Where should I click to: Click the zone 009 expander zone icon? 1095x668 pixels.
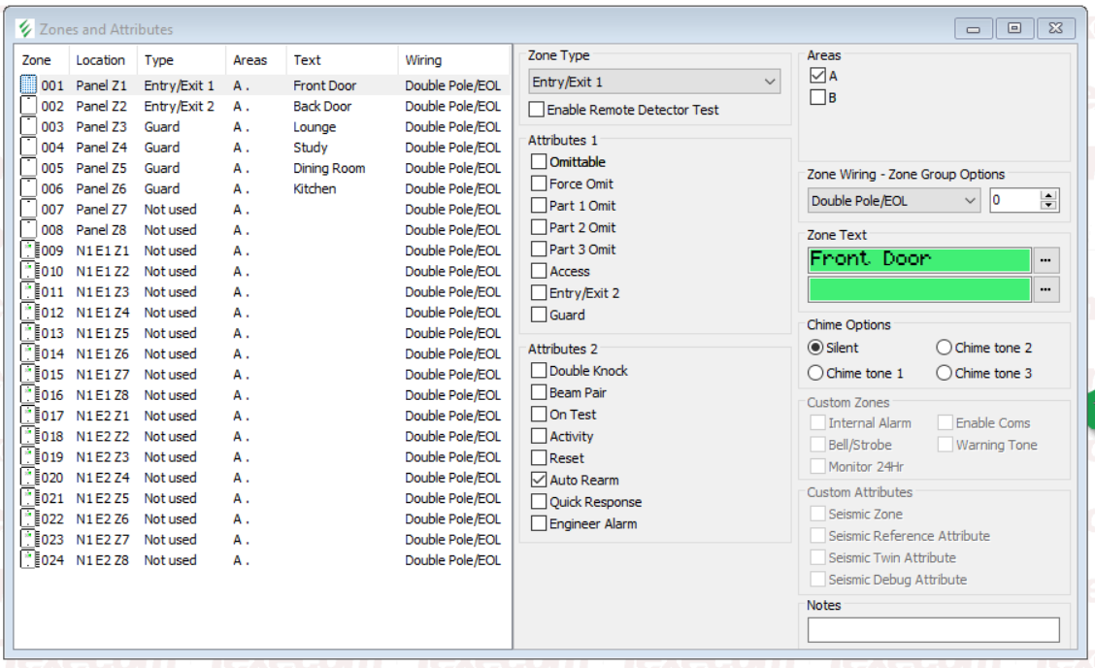click(x=29, y=250)
